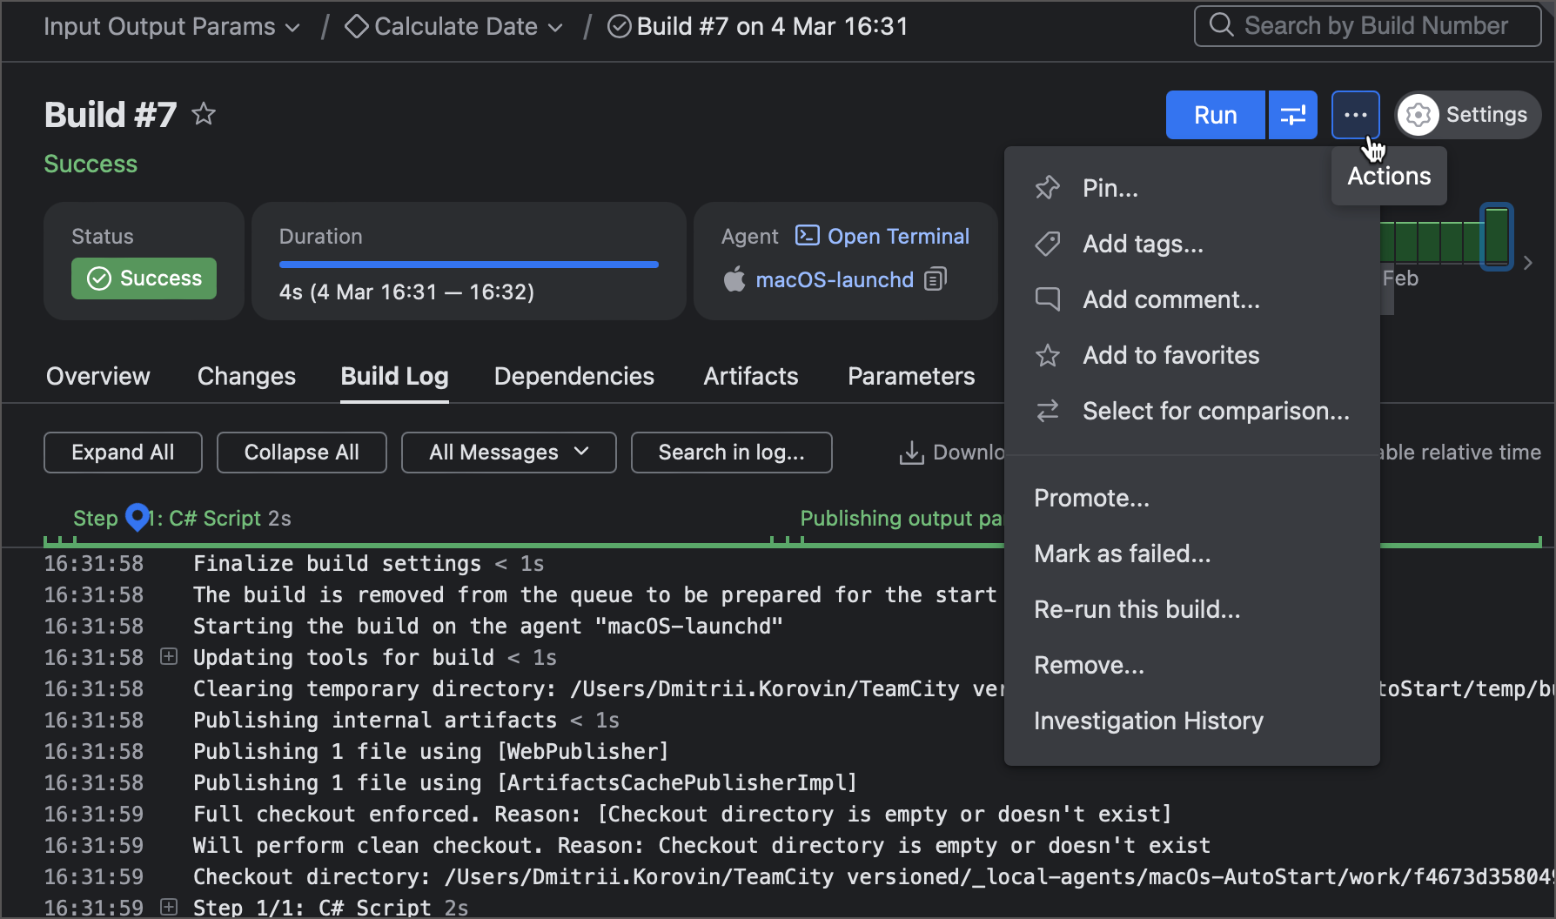Click the Run button

tap(1215, 114)
